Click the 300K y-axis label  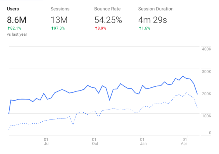click(206, 71)
